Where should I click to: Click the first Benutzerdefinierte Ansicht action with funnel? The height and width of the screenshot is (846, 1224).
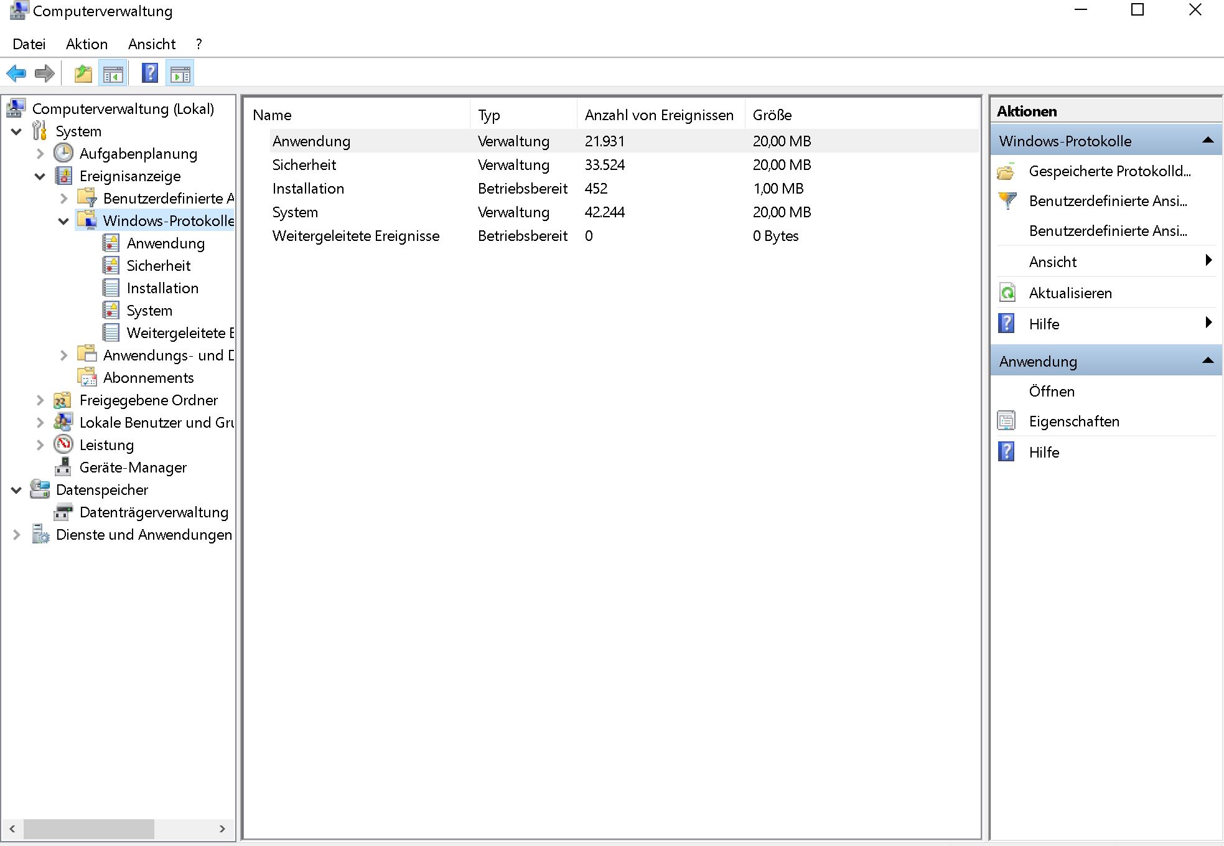pyautogui.click(x=1108, y=201)
